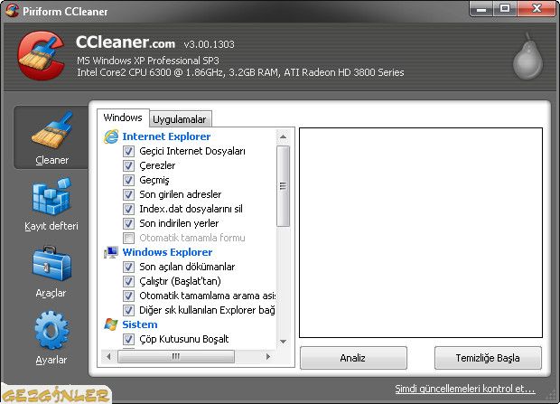
Task: Click the title bar CCleaner app icon
Action: (x=12, y=10)
